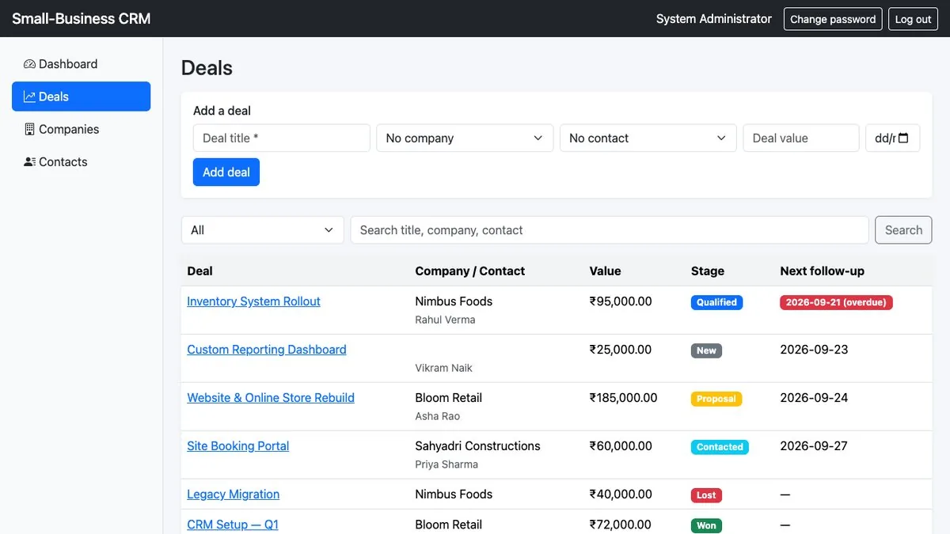The image size is (950, 534).
Task: Click the Change password button
Action: click(x=833, y=19)
